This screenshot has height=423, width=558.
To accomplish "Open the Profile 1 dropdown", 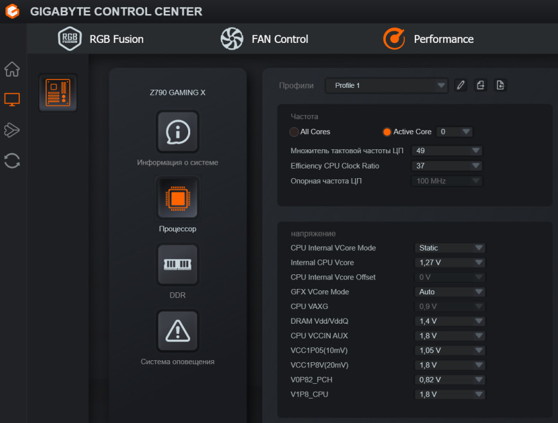I will 387,85.
